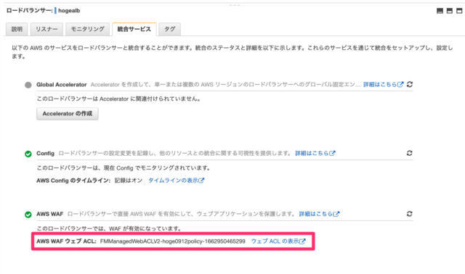Click the green checkmark beside AWS WAF
The width and height of the screenshot is (465, 274).
click(x=28, y=215)
